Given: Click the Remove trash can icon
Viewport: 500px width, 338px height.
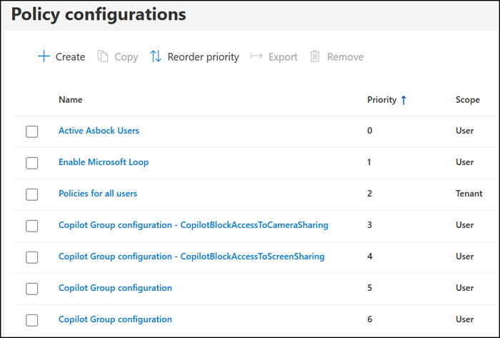Looking at the screenshot, I should pos(315,56).
